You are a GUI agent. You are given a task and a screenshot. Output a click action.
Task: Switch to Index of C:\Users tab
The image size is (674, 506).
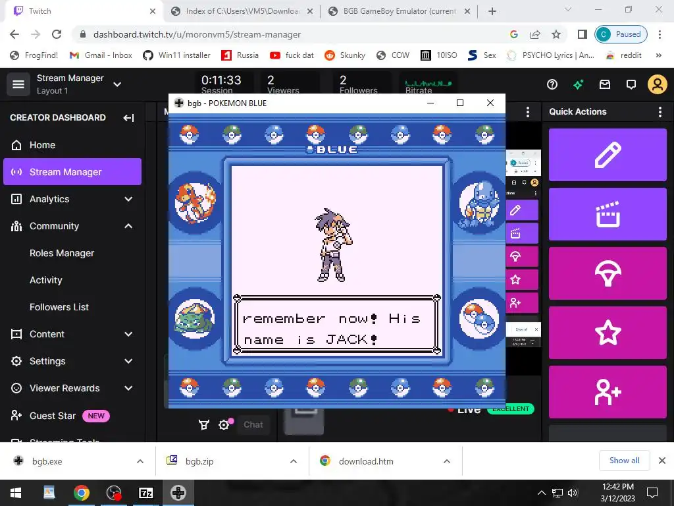pyautogui.click(x=241, y=11)
